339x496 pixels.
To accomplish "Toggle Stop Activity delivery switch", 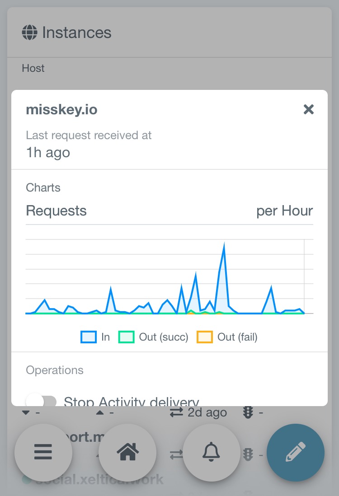I will click(x=41, y=401).
